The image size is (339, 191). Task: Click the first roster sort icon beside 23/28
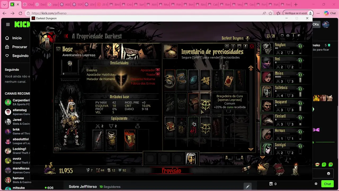tap(282, 36)
